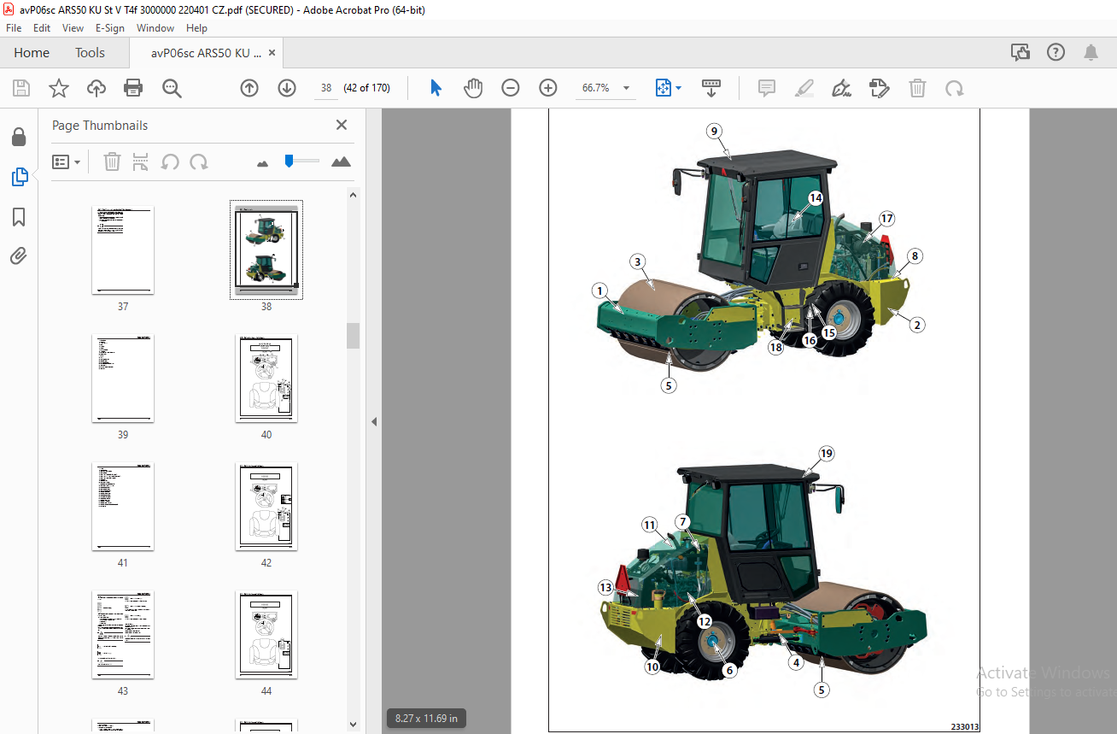Reduce thumbnail size with small mountain icon
This screenshot has width=1117, height=734.
pos(262,162)
